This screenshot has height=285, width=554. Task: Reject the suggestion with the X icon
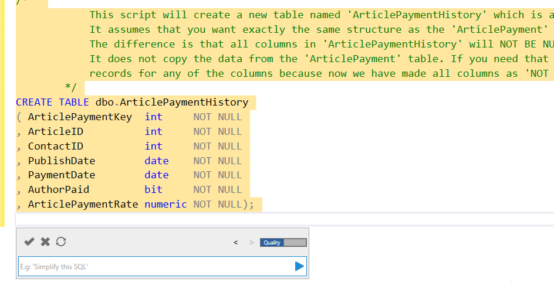tap(45, 242)
